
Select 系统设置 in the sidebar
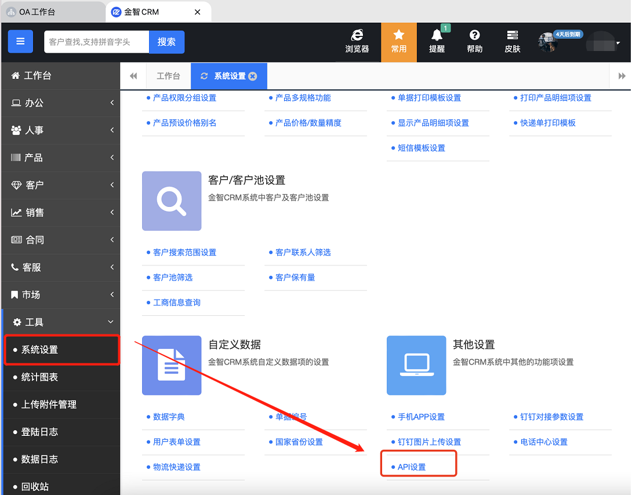click(x=62, y=350)
